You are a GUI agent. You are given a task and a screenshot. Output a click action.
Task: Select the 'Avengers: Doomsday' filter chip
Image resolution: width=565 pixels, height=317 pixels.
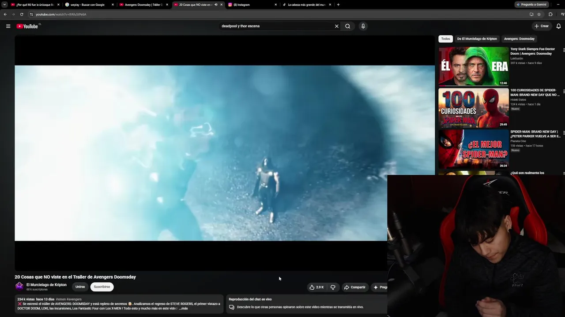(x=519, y=39)
